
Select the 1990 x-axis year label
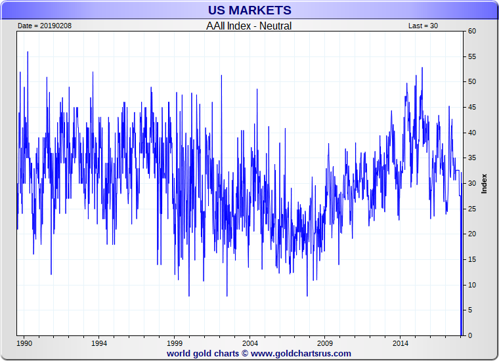(24, 343)
